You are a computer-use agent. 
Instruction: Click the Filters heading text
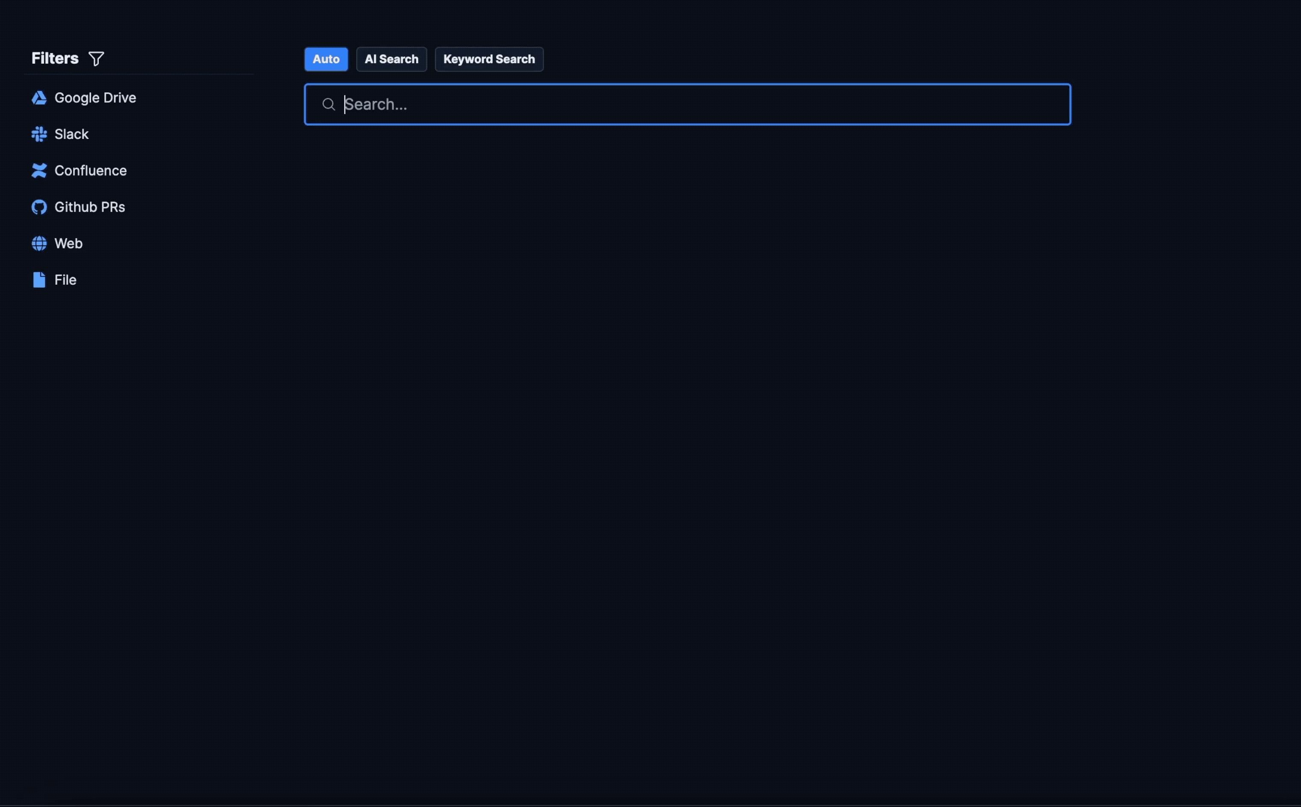click(x=54, y=58)
